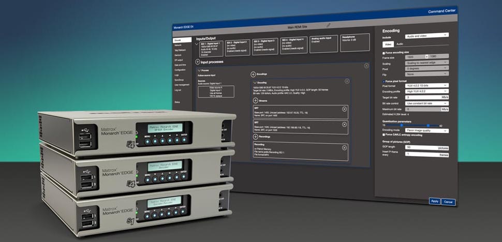The image size is (502, 242).
Task: Select Encode in the sidebar
Action: pos(182,40)
